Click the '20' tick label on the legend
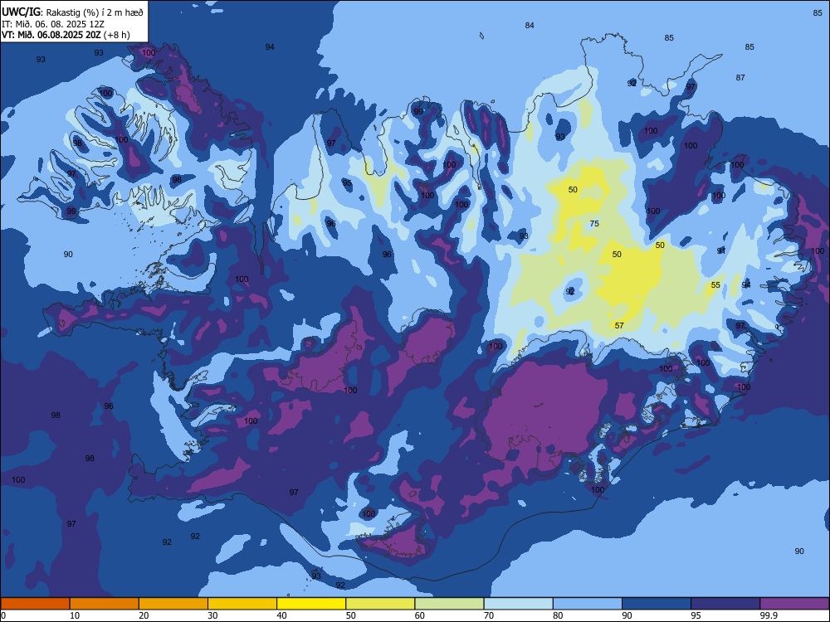Viewport: 830px width, 622px height. pos(144,615)
